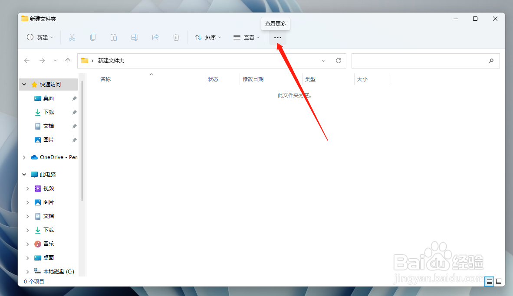
Task: Click the search input box
Action: [x=425, y=61]
